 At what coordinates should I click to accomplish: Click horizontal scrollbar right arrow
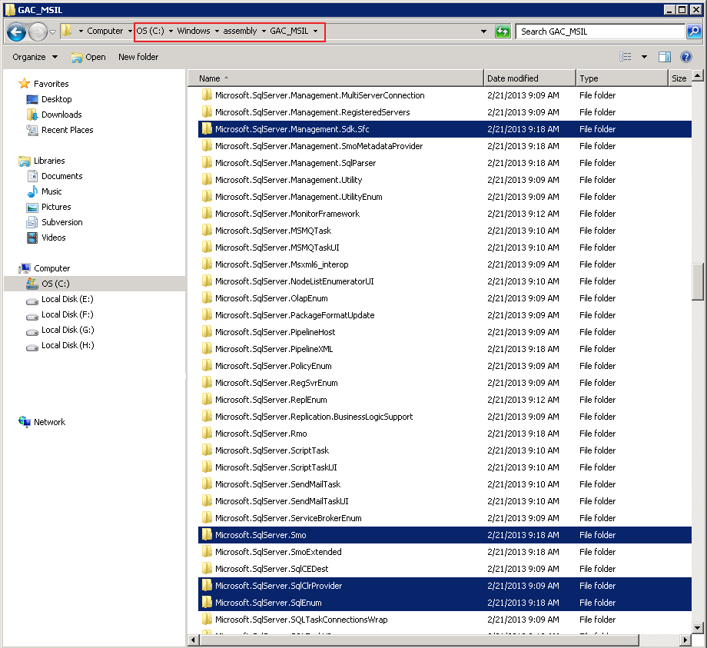[x=685, y=640]
